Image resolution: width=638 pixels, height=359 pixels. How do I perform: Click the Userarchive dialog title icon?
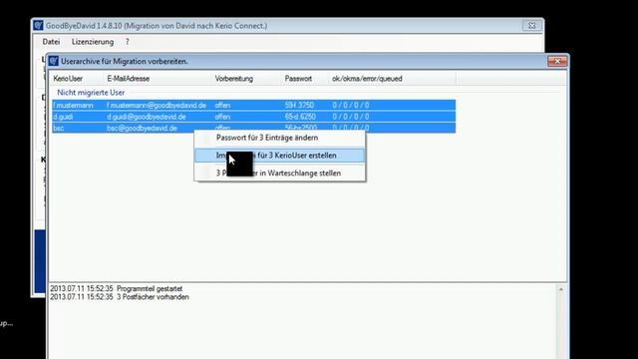pyautogui.click(x=53, y=61)
